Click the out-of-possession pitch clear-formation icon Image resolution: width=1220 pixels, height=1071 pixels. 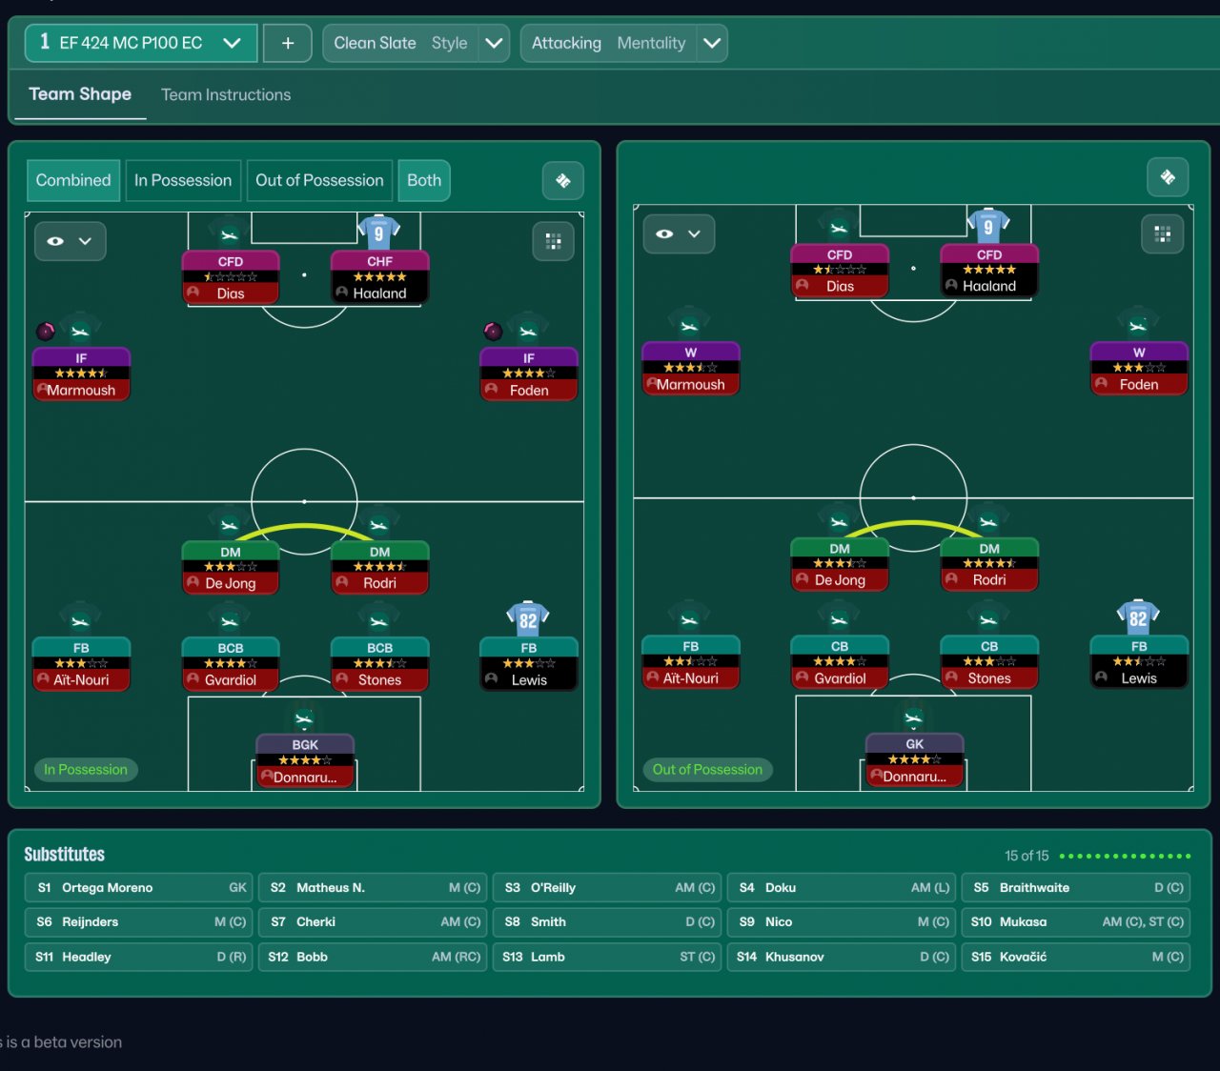[1168, 176]
